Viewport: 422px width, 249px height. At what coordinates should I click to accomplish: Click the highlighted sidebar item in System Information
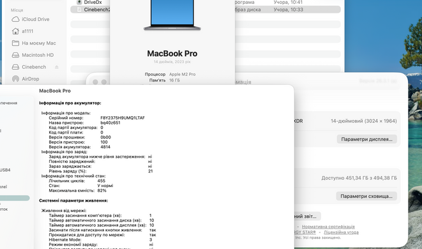(15, 198)
